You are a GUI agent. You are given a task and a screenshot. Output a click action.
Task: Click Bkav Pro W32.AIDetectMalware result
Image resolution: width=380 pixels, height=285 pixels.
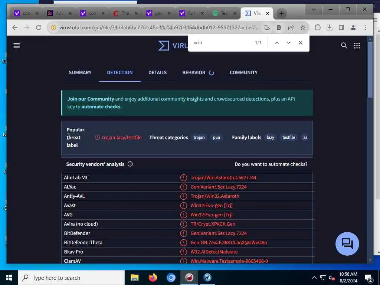(214, 252)
